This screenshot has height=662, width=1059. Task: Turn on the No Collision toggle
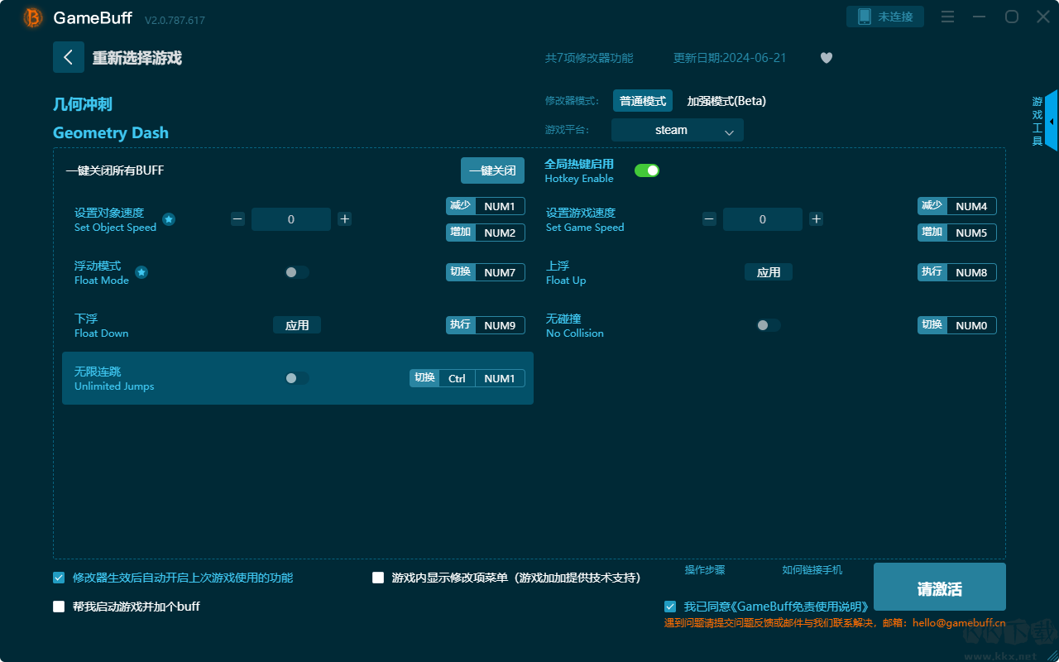click(769, 325)
